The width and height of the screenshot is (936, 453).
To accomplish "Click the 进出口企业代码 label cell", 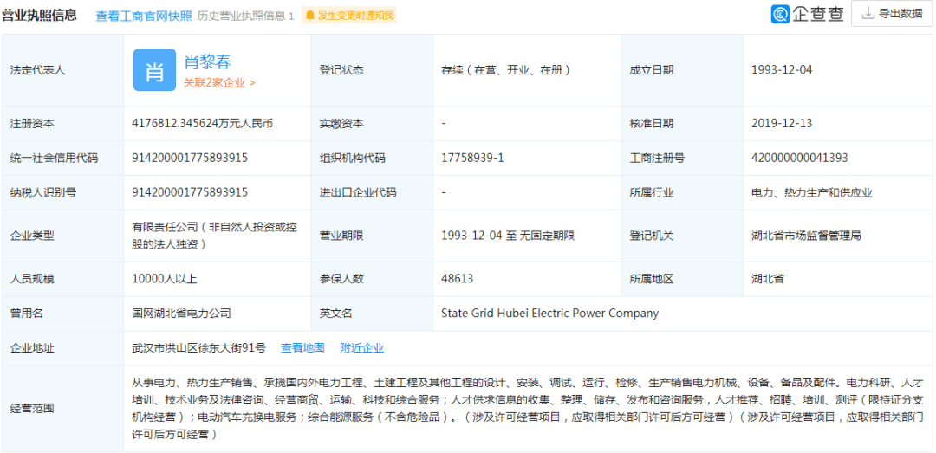I will (x=372, y=192).
